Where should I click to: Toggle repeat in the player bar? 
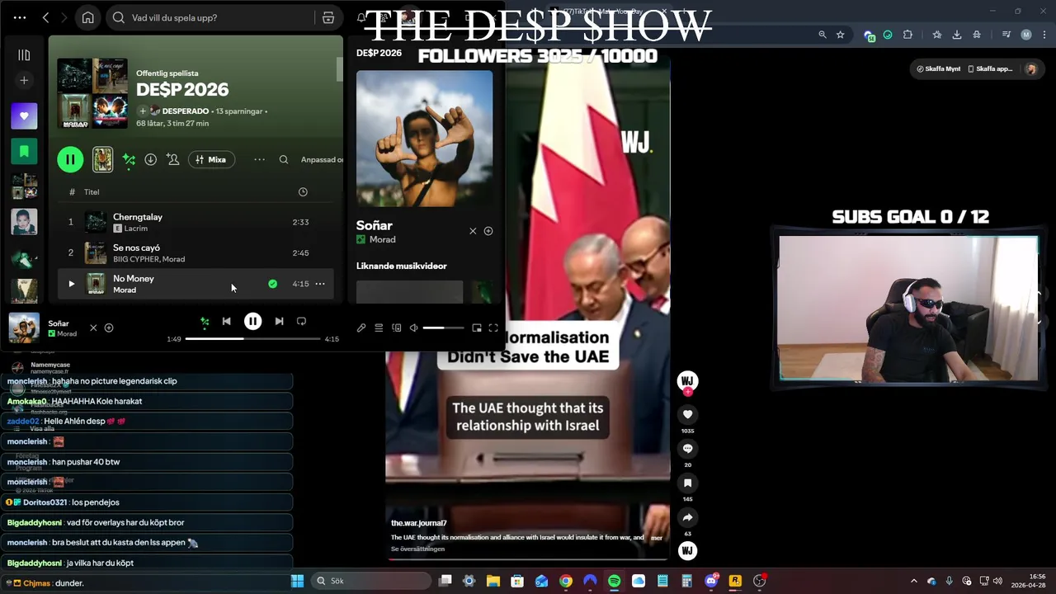[x=301, y=321]
